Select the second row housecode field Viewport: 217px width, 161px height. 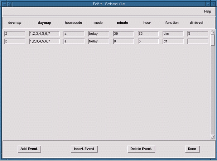point(74,41)
